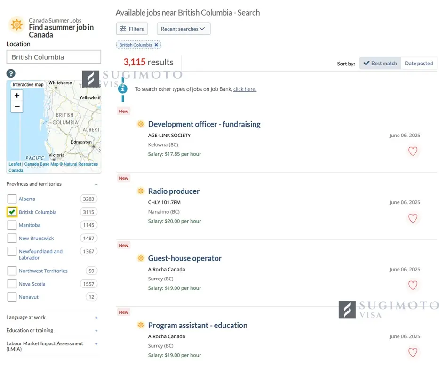Click sun icon beside Radio producer

click(x=141, y=191)
